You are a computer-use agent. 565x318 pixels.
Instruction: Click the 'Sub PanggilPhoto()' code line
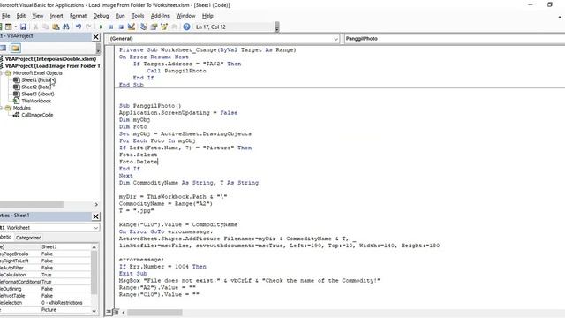coord(150,106)
